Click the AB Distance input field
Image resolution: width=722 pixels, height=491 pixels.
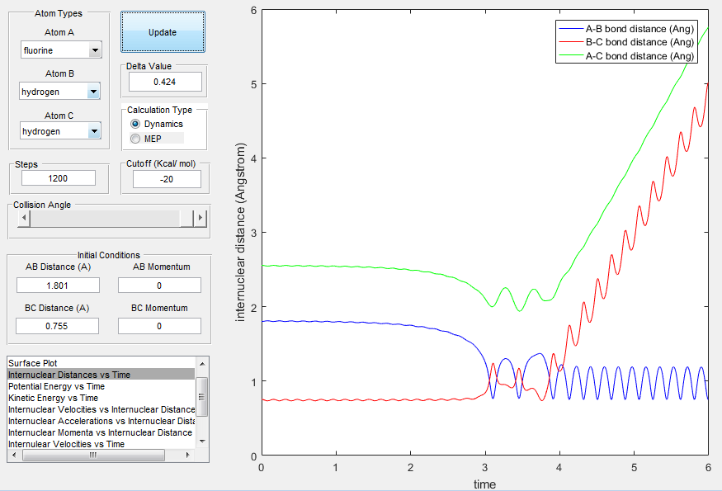(58, 286)
